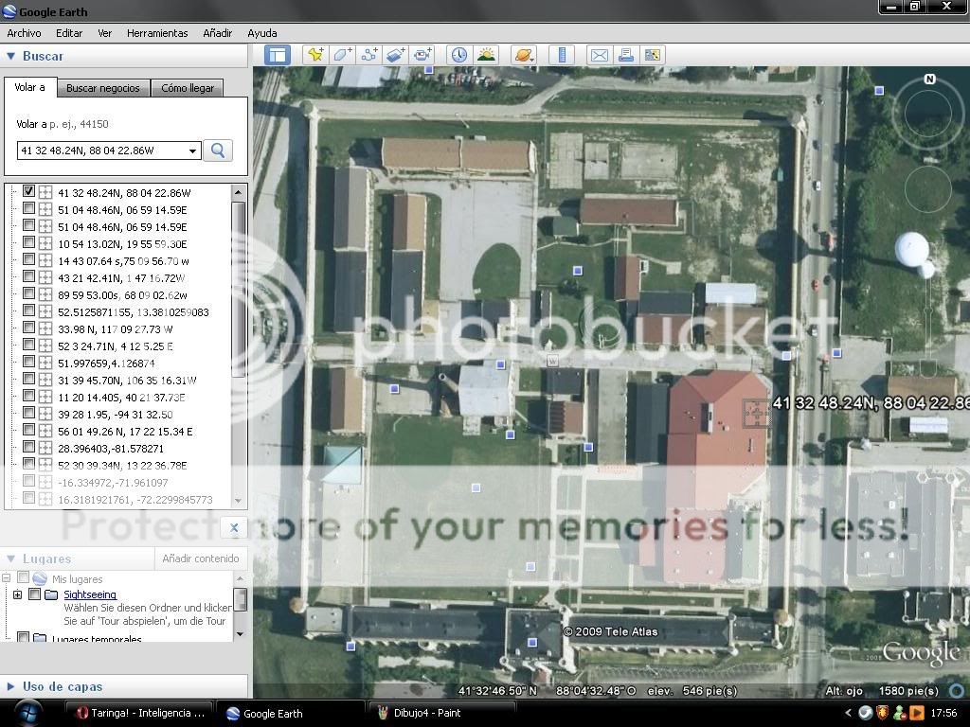This screenshot has width=970, height=727.
Task: Record a tour with the camera icon
Action: tap(422, 55)
